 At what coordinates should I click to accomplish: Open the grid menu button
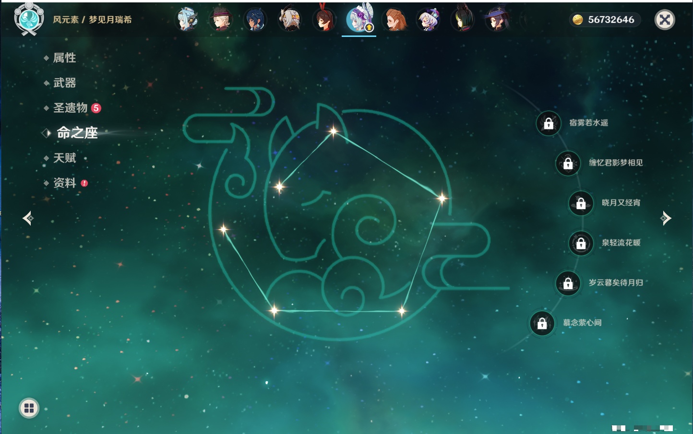pyautogui.click(x=29, y=408)
